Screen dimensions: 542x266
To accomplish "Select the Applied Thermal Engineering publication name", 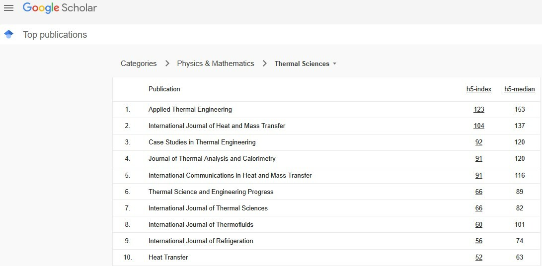I will (x=190, y=110).
